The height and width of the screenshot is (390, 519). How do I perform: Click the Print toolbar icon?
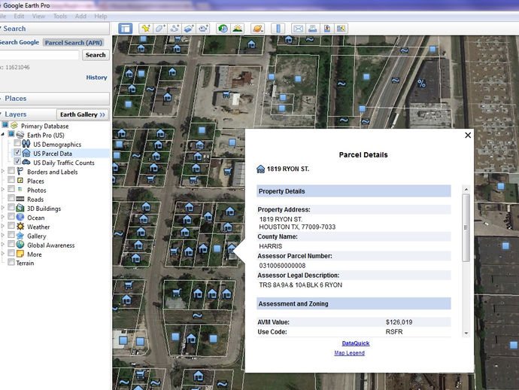pyautogui.click(x=312, y=29)
